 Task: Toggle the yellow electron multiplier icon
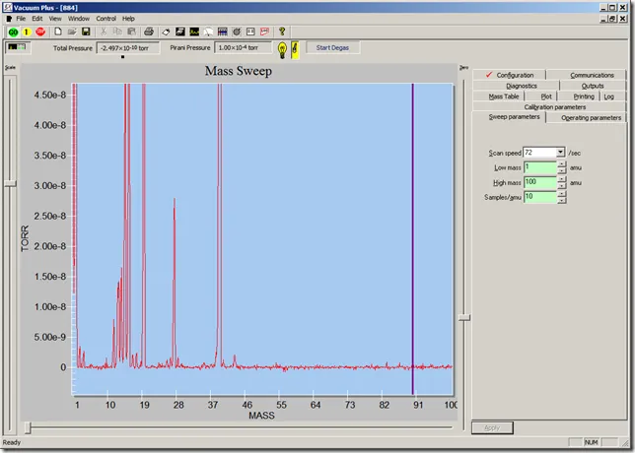[295, 50]
